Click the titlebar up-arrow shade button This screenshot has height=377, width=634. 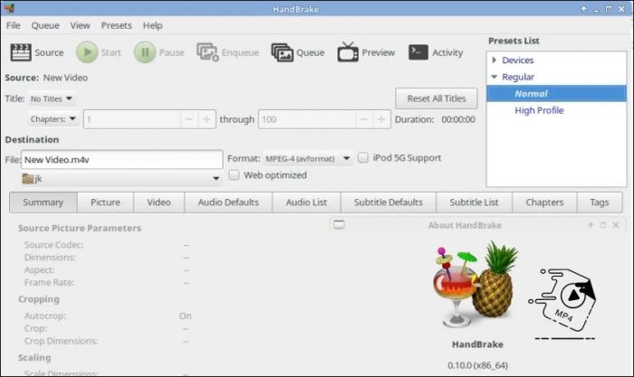pos(583,8)
